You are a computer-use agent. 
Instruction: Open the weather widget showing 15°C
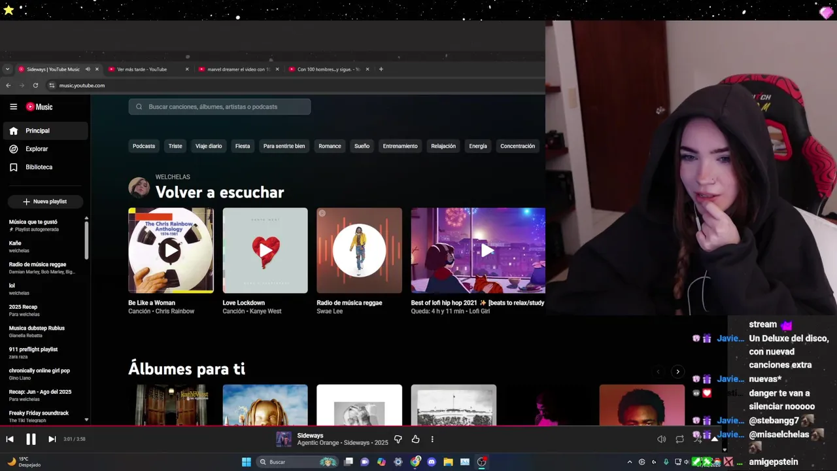(x=25, y=462)
